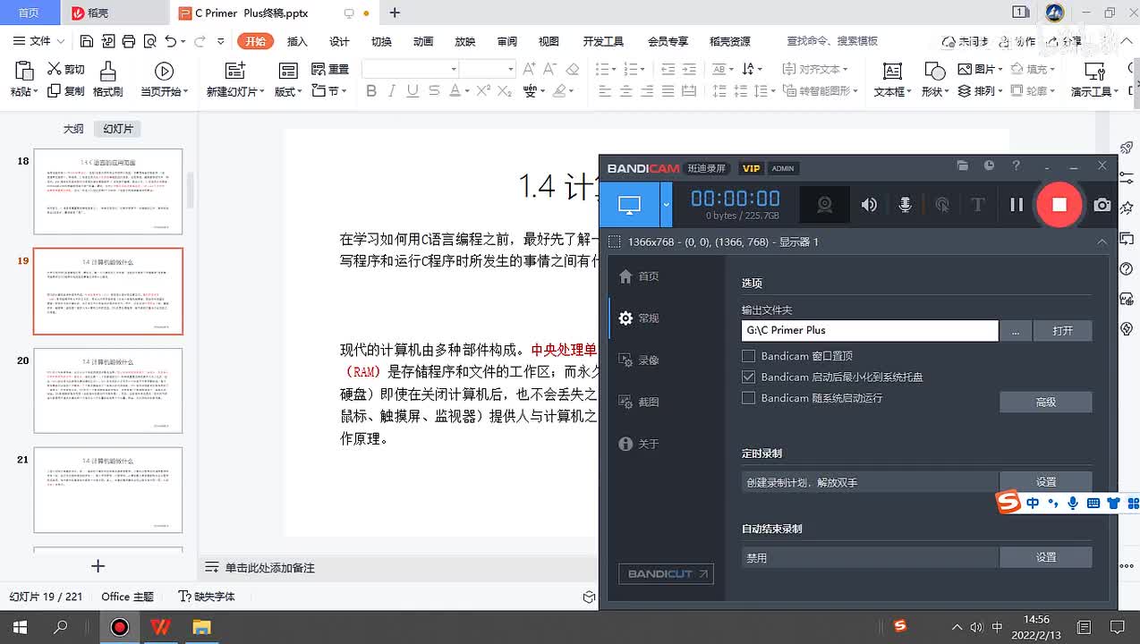The image size is (1140, 644).
Task: Uncheck Bandicam 启动后最小化到系统托盘
Action: pyautogui.click(x=748, y=377)
